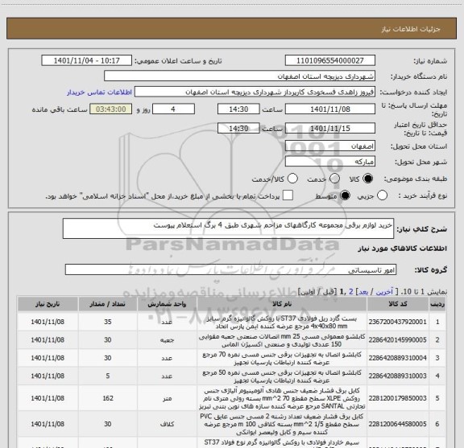The image size is (464, 448).
Task: Click quantity 35 in row 1
Action: click(x=108, y=322)
